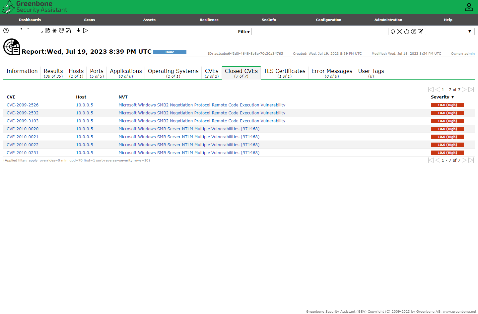Focus the Filter text input
Image resolution: width=478 pixels, height=314 pixels.
(x=320, y=31)
